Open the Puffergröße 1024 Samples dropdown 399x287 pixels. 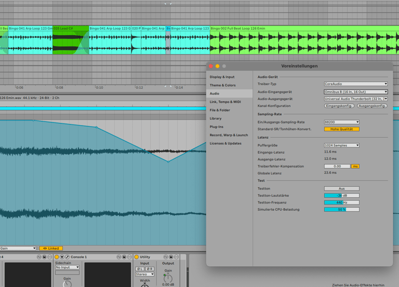[x=341, y=145]
